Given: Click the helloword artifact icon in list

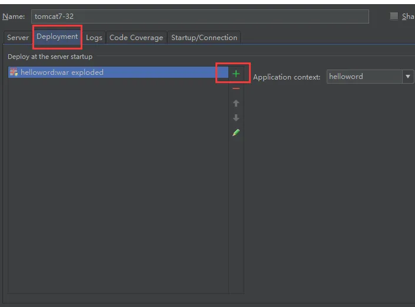Looking at the screenshot, I should point(14,72).
